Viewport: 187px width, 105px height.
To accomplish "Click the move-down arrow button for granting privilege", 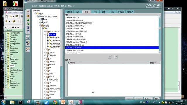I will click(110, 57).
